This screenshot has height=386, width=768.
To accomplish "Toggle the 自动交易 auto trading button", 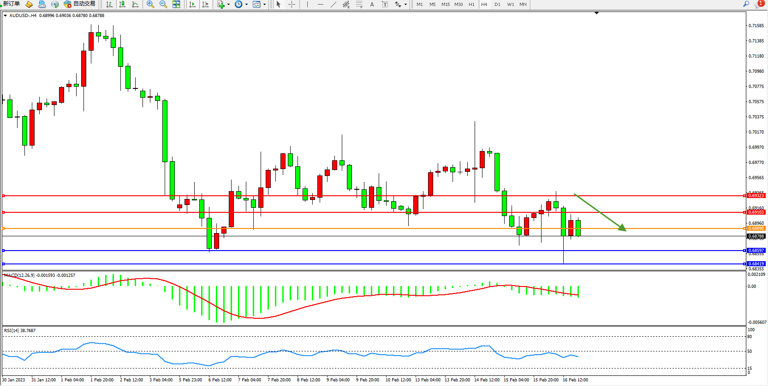I will coord(80,4).
